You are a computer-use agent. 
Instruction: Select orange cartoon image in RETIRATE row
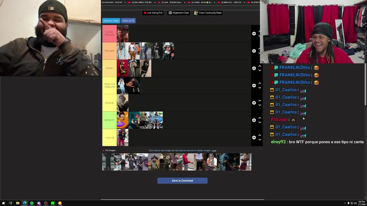point(123,120)
